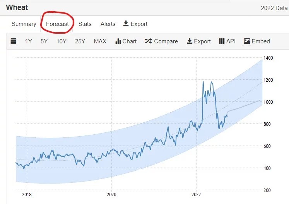Switch to the Summary tab
The height and width of the screenshot is (204, 289).
pyautogui.click(x=24, y=24)
